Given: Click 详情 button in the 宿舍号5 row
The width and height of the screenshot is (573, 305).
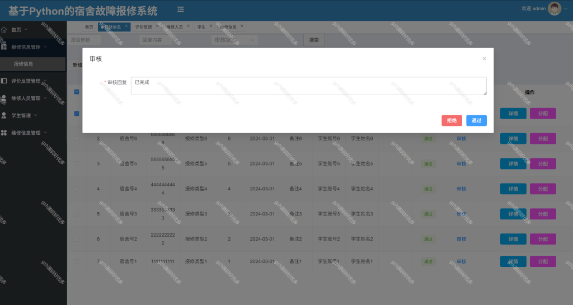Looking at the screenshot, I should point(513,163).
